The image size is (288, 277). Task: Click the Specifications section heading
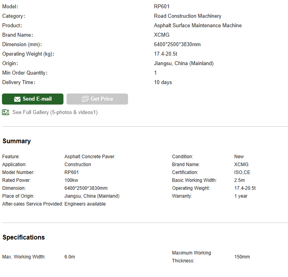coord(24,238)
